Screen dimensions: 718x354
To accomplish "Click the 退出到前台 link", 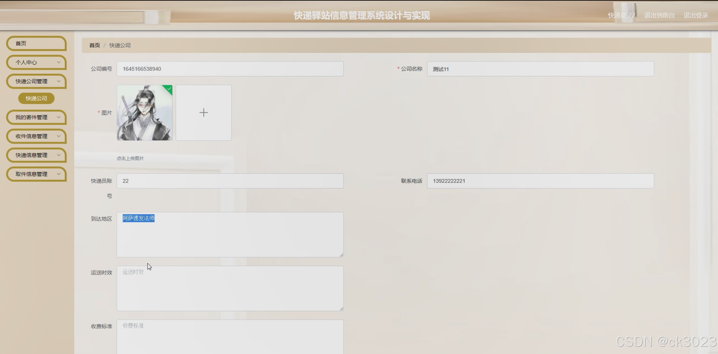I will point(659,15).
